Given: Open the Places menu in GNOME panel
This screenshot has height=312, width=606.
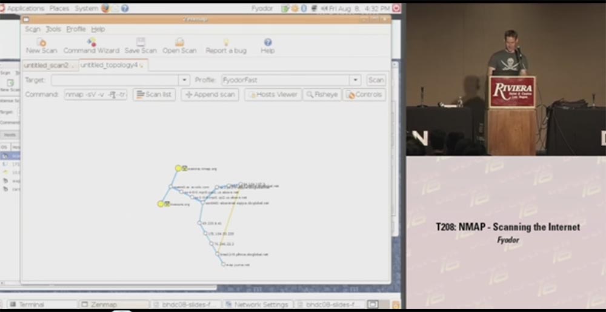Looking at the screenshot, I should point(59,8).
